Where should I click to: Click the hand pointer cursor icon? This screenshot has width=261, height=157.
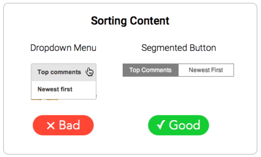tap(89, 72)
